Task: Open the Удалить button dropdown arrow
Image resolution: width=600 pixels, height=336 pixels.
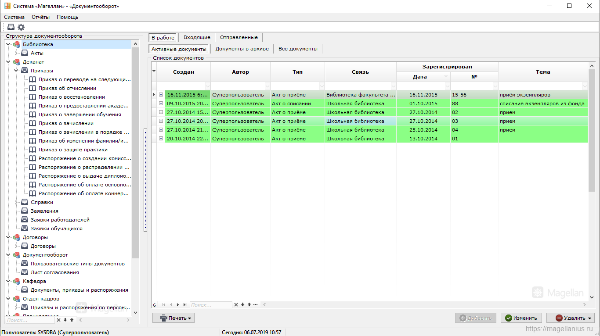Action: coord(589,318)
